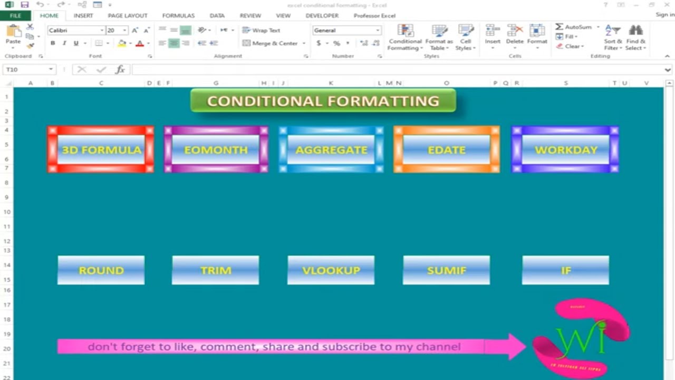Screen dimensions: 675x380
Task: Apply the red Font Color swatch
Action: click(140, 43)
